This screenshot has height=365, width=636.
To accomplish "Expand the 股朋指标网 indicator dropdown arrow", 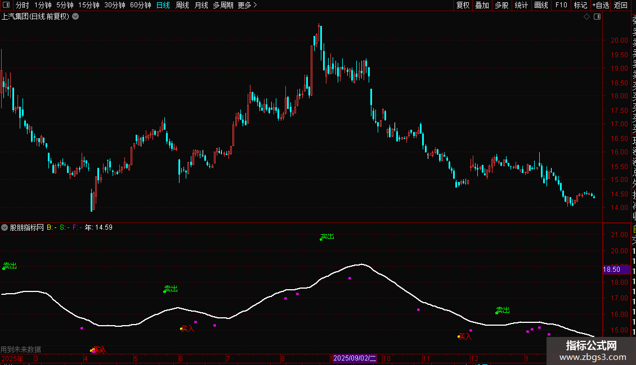I will coord(5,227).
